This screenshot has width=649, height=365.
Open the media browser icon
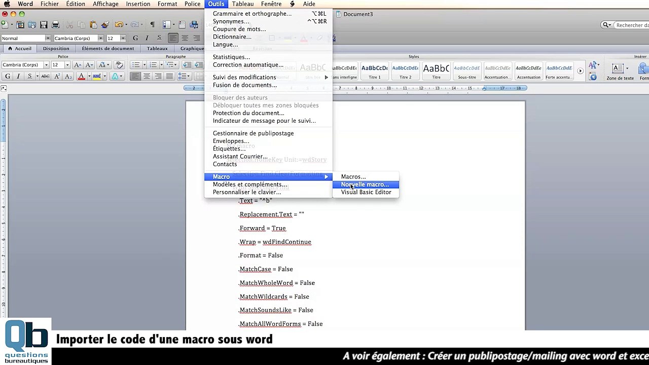(194, 24)
